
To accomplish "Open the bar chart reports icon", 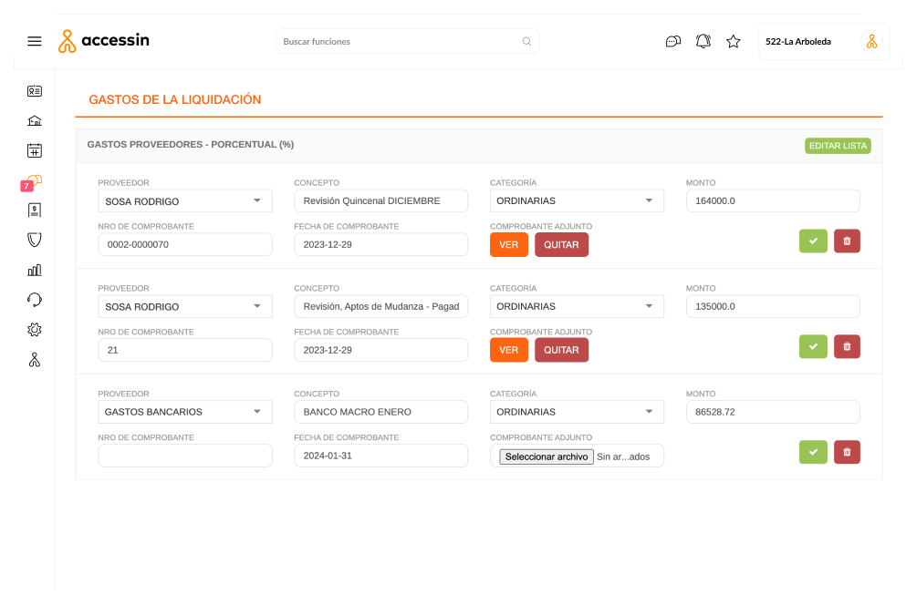I will [35, 270].
